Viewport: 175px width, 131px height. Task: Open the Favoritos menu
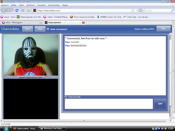click(x=42, y=5)
